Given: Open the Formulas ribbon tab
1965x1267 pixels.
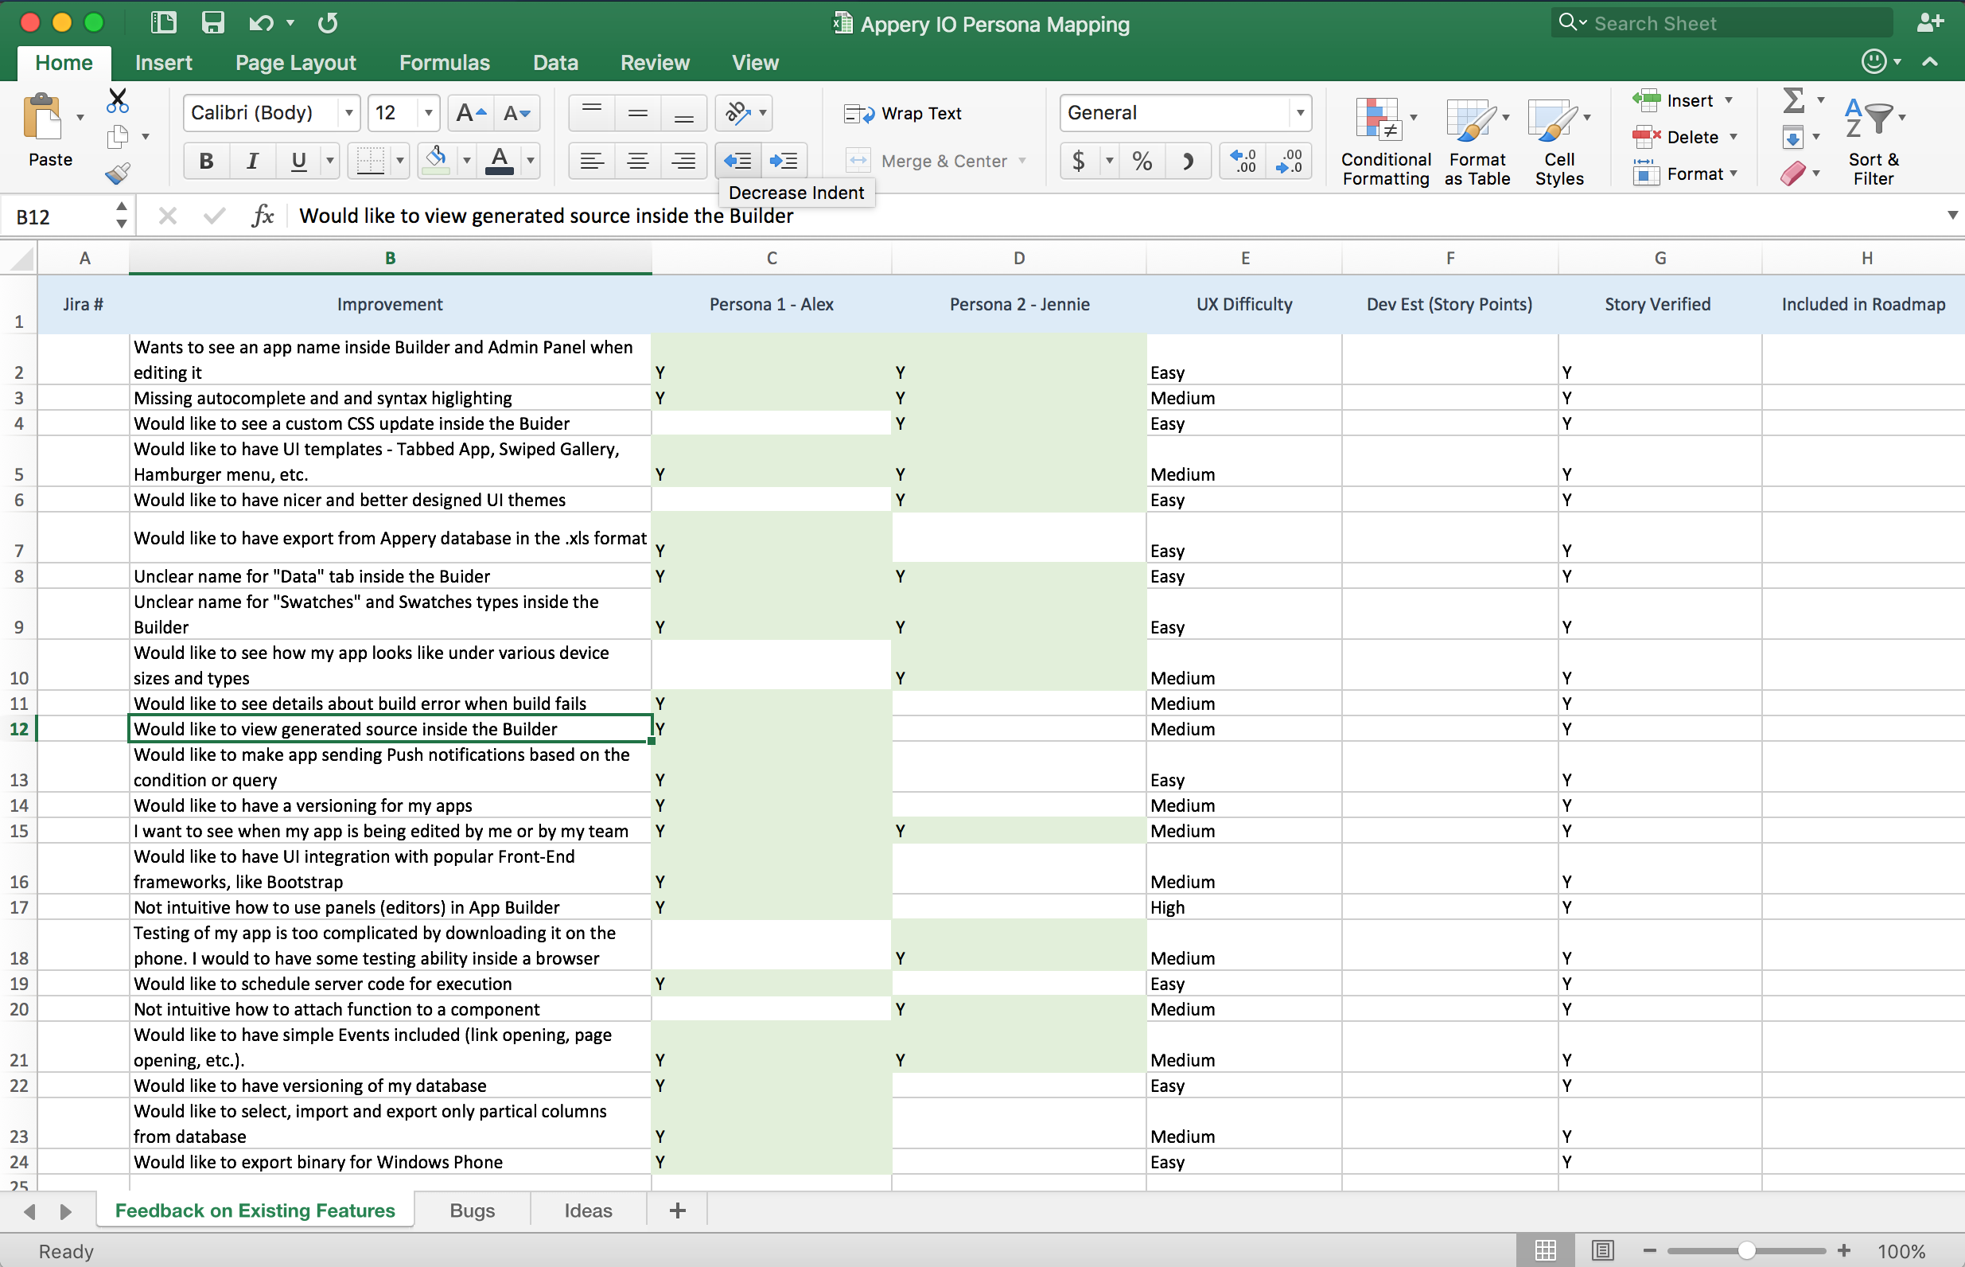Looking at the screenshot, I should pyautogui.click(x=444, y=63).
